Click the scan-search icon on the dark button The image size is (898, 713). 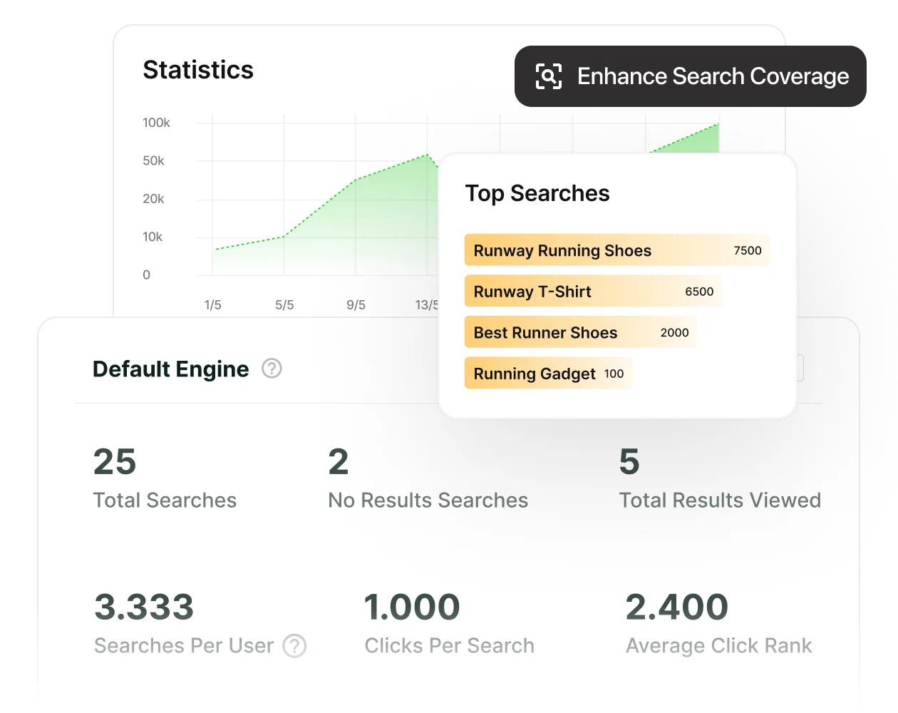547,76
